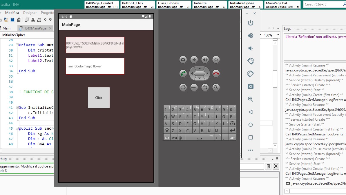Close the B4XMainPage tab
346x195 pixels.
pyautogui.click(x=50, y=28)
